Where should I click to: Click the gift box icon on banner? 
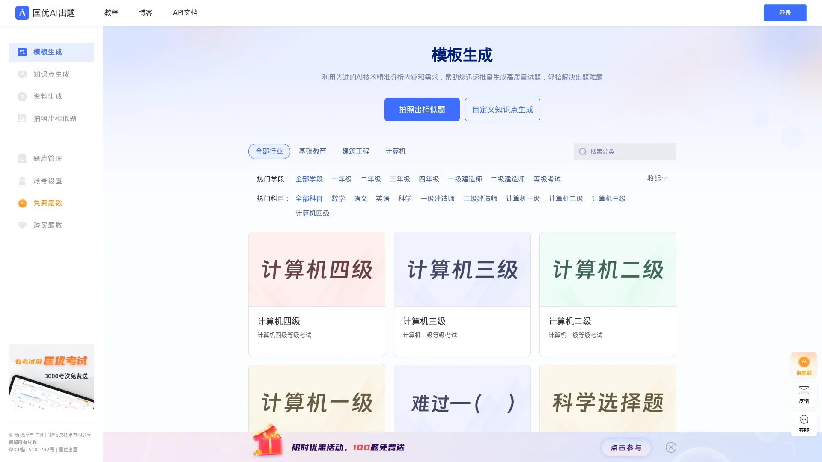(268, 440)
